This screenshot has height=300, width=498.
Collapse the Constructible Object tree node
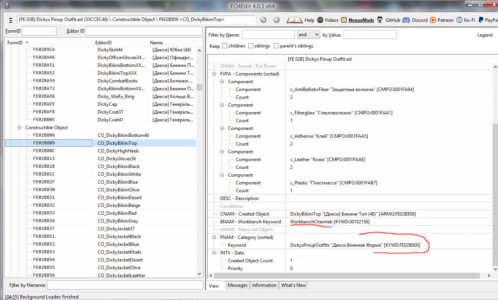point(19,128)
